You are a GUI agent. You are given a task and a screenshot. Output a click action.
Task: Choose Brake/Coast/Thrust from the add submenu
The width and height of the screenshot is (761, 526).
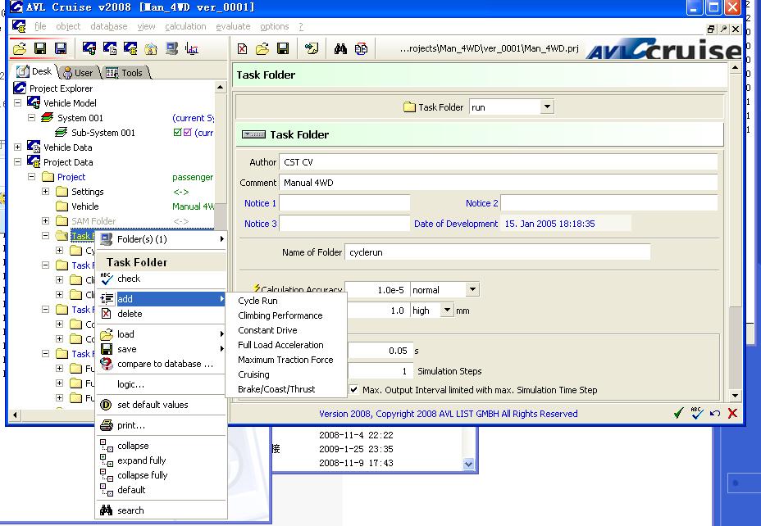pos(286,389)
